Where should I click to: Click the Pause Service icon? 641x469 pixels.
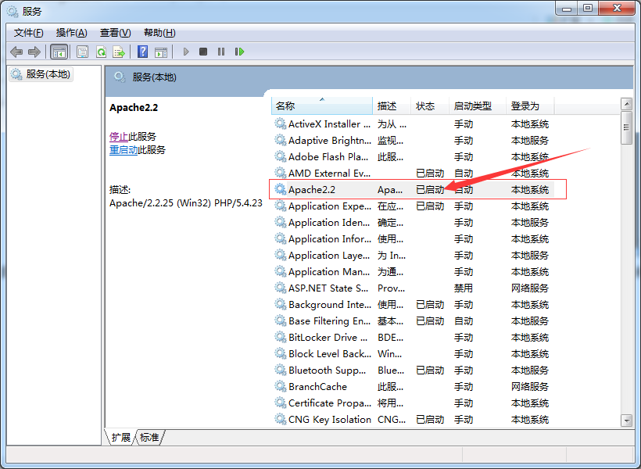point(221,52)
